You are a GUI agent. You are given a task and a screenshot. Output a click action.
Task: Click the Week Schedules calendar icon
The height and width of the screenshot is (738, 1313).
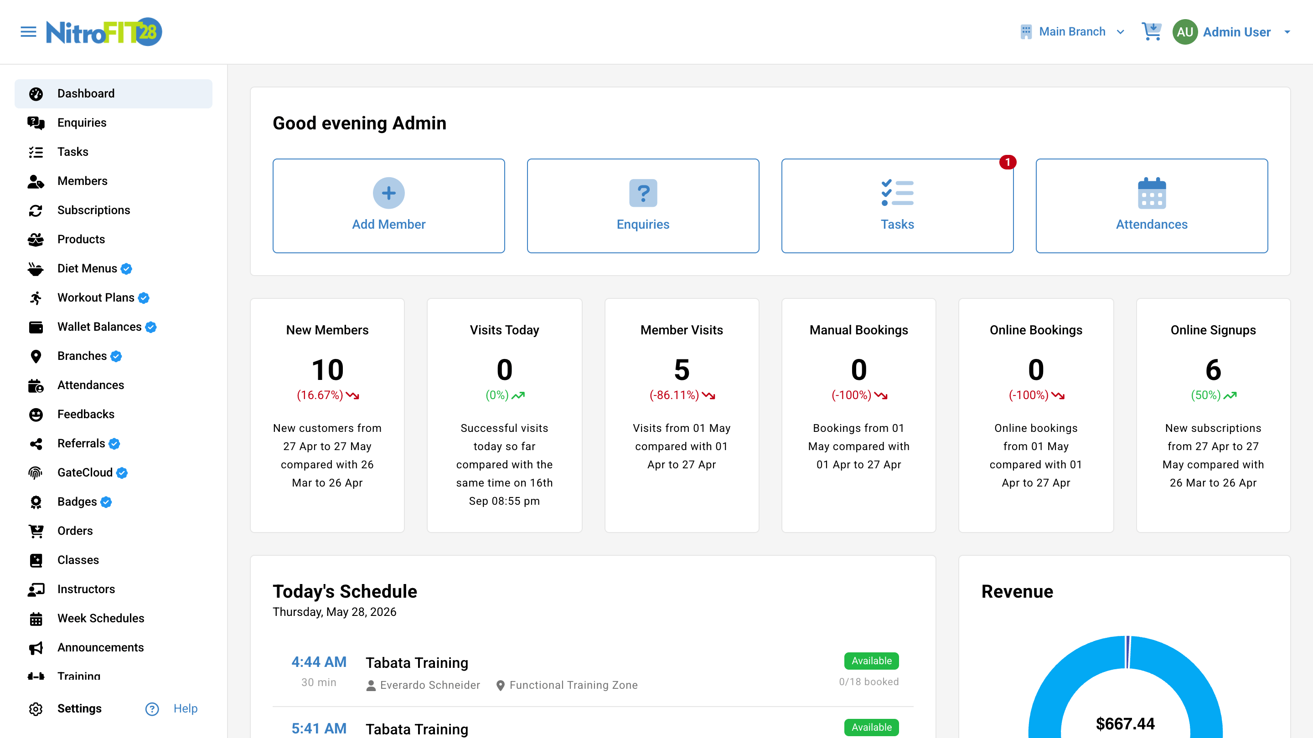click(x=36, y=619)
